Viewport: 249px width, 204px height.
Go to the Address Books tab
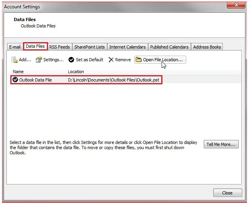pos(207,47)
